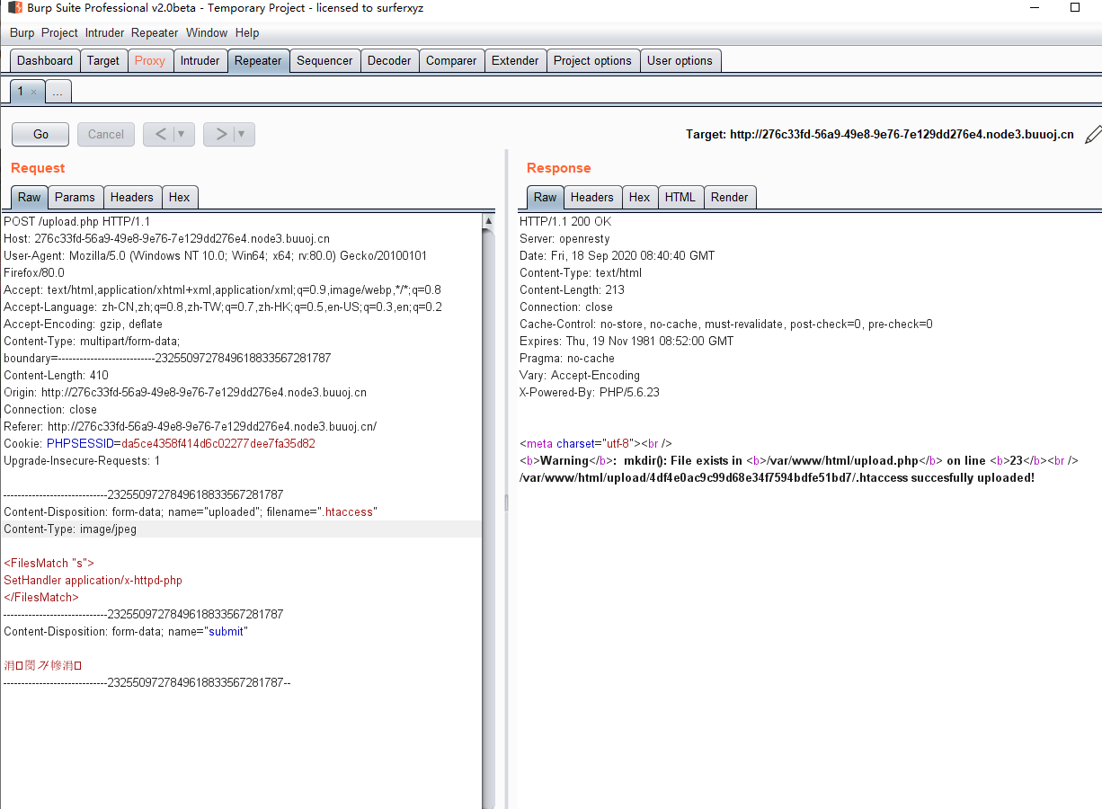Screen dimensions: 1102x809
Task: Select Response HTML view tab
Action: 680,198
